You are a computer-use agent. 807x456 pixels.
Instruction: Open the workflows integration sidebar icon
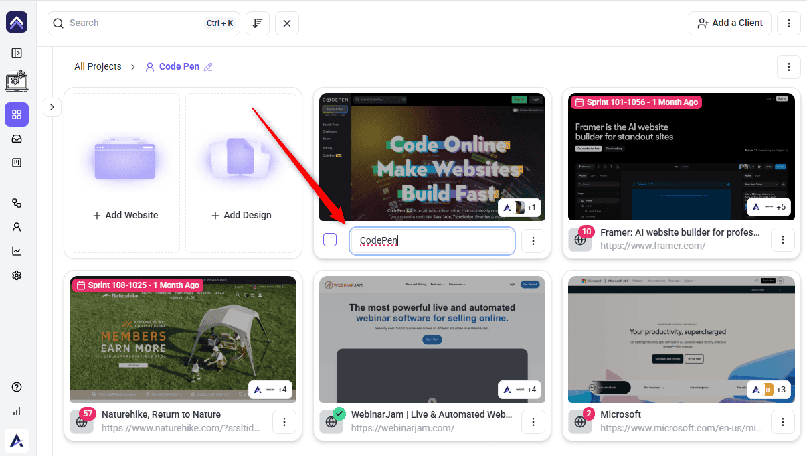pos(17,203)
